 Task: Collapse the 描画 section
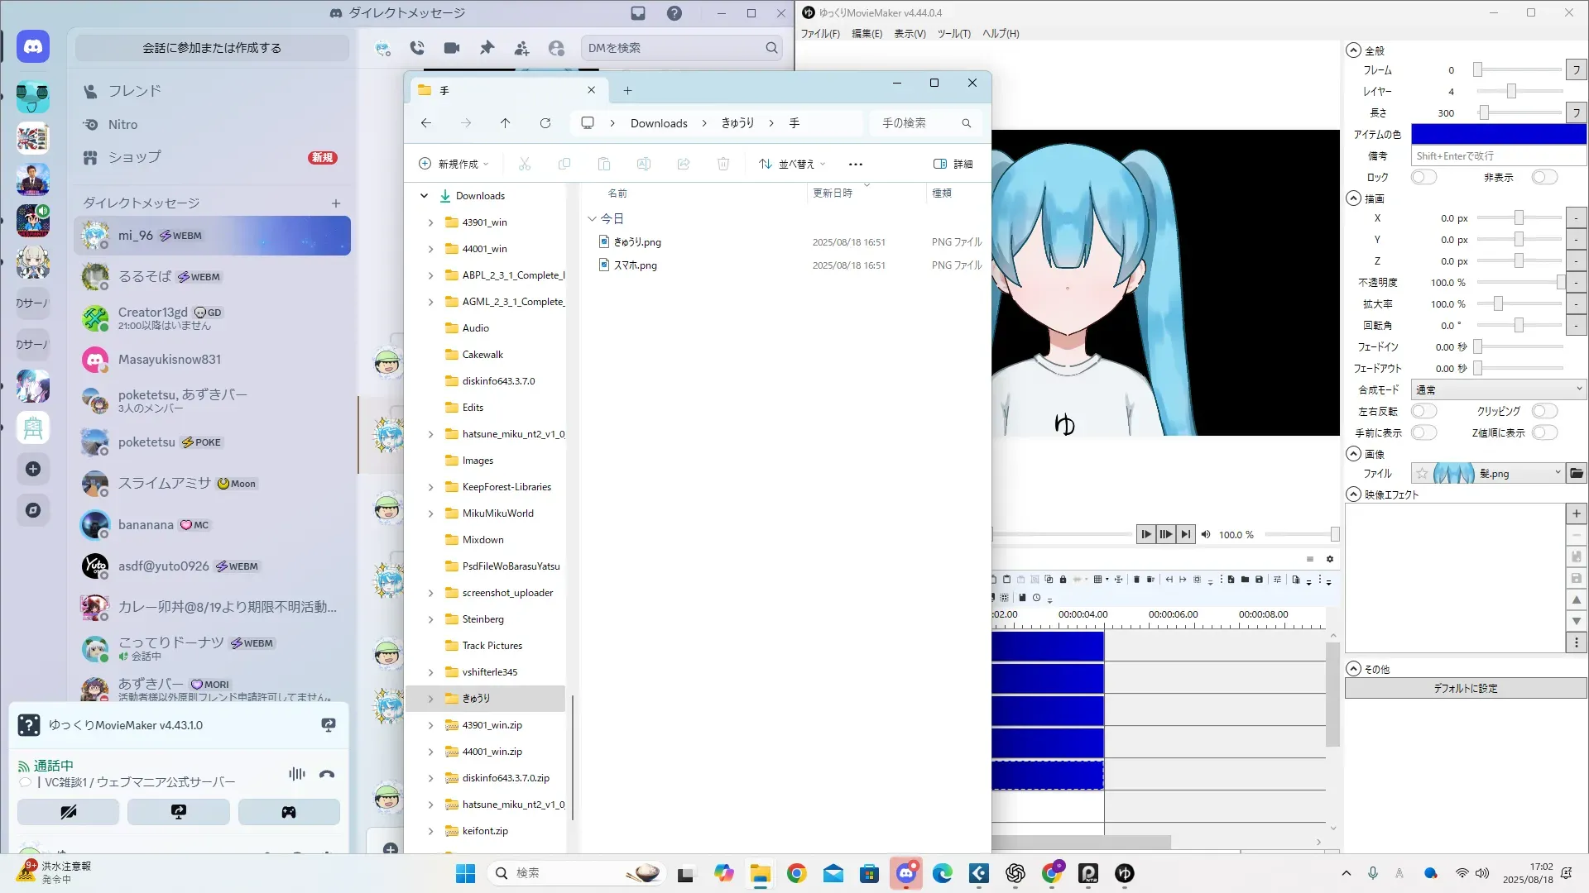click(1353, 198)
